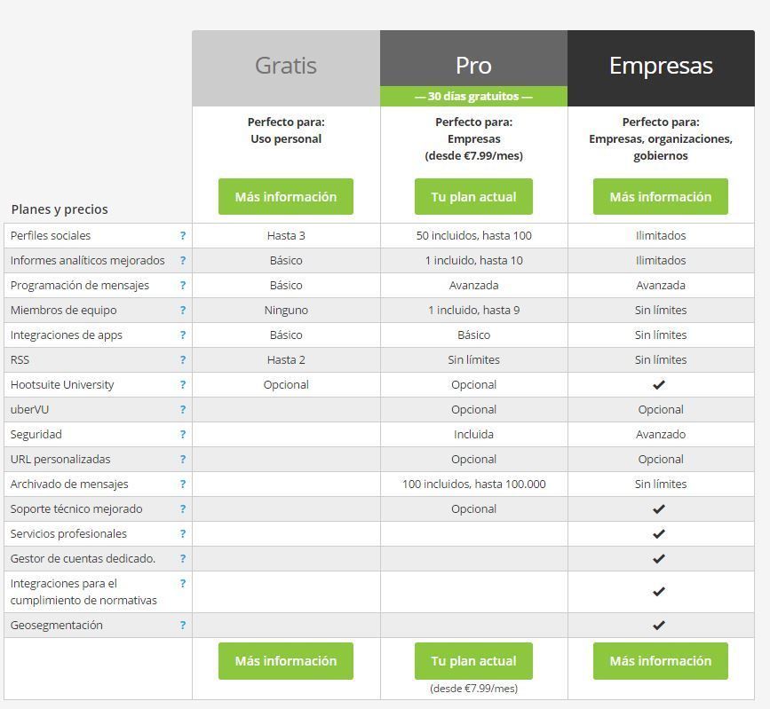The width and height of the screenshot is (770, 709).
Task: Open the uberVU help tooltip
Action: [183, 409]
